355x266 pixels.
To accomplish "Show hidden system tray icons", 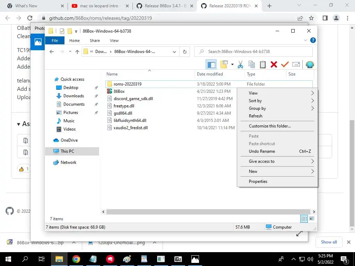I will [293, 259].
